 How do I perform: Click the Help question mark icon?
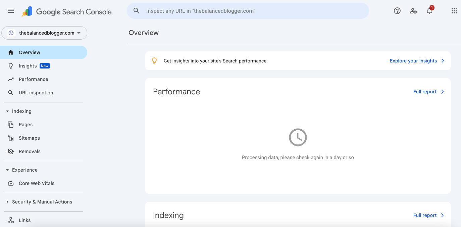tap(397, 11)
